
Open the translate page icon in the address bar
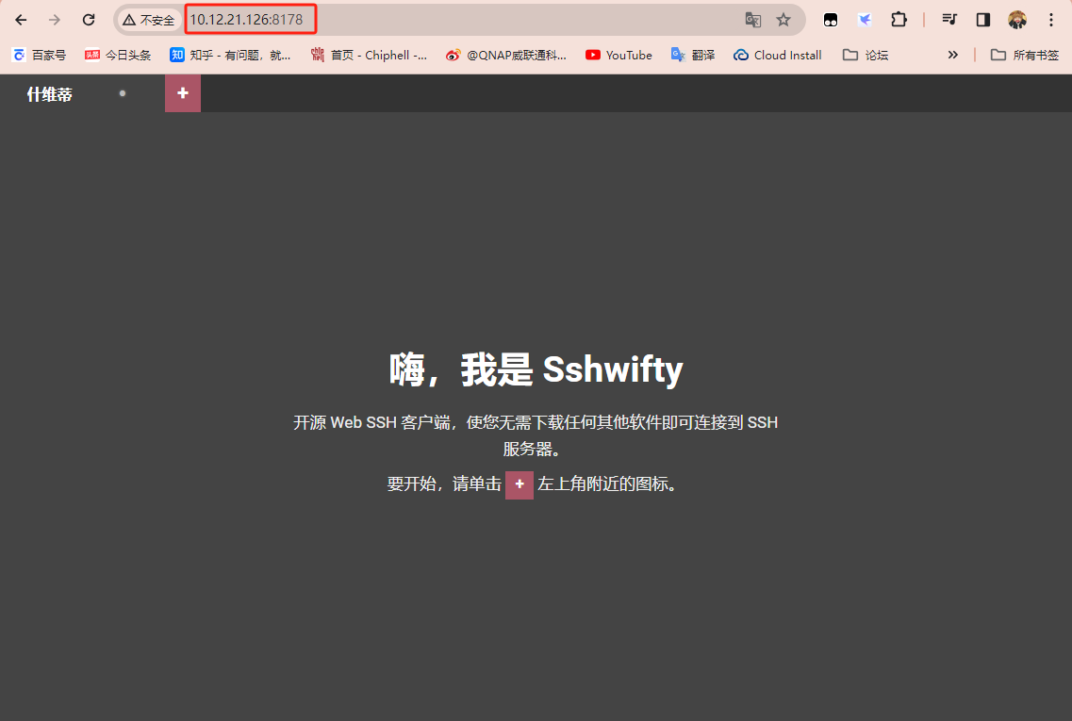(752, 20)
